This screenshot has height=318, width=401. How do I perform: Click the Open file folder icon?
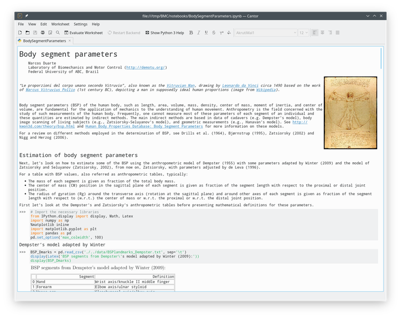pyautogui.click(x=28, y=32)
